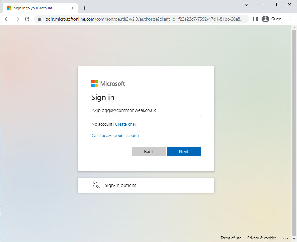297x242 pixels.
Task: Select Can't access your account?
Action: (x=115, y=135)
